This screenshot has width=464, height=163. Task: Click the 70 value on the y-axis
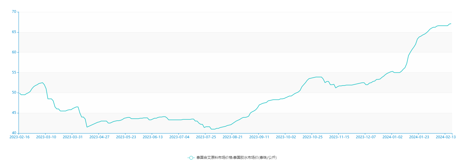point(14,12)
